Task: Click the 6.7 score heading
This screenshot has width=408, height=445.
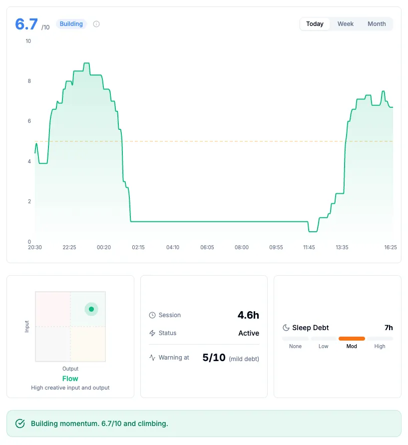Action: [x=26, y=24]
